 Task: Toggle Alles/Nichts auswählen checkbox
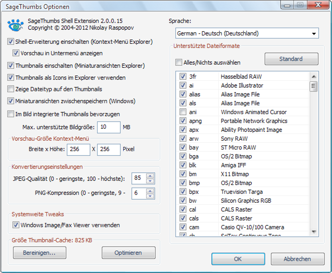(179, 62)
